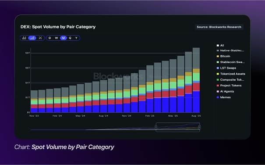Image resolution: width=265 pixels, height=165 pixels.
Task: Select the quarterly (Q) interval
Action: [x=70, y=38]
